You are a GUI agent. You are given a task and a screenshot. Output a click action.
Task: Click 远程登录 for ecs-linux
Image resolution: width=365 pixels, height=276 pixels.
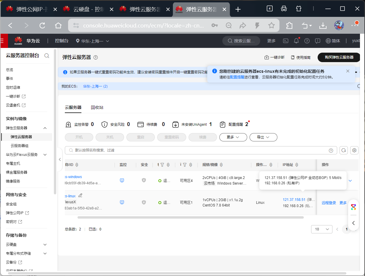click(329, 203)
